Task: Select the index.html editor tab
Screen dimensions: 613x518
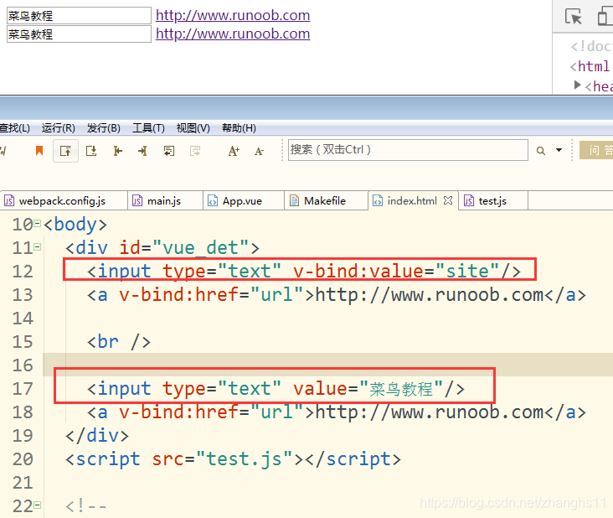Action: point(412,200)
